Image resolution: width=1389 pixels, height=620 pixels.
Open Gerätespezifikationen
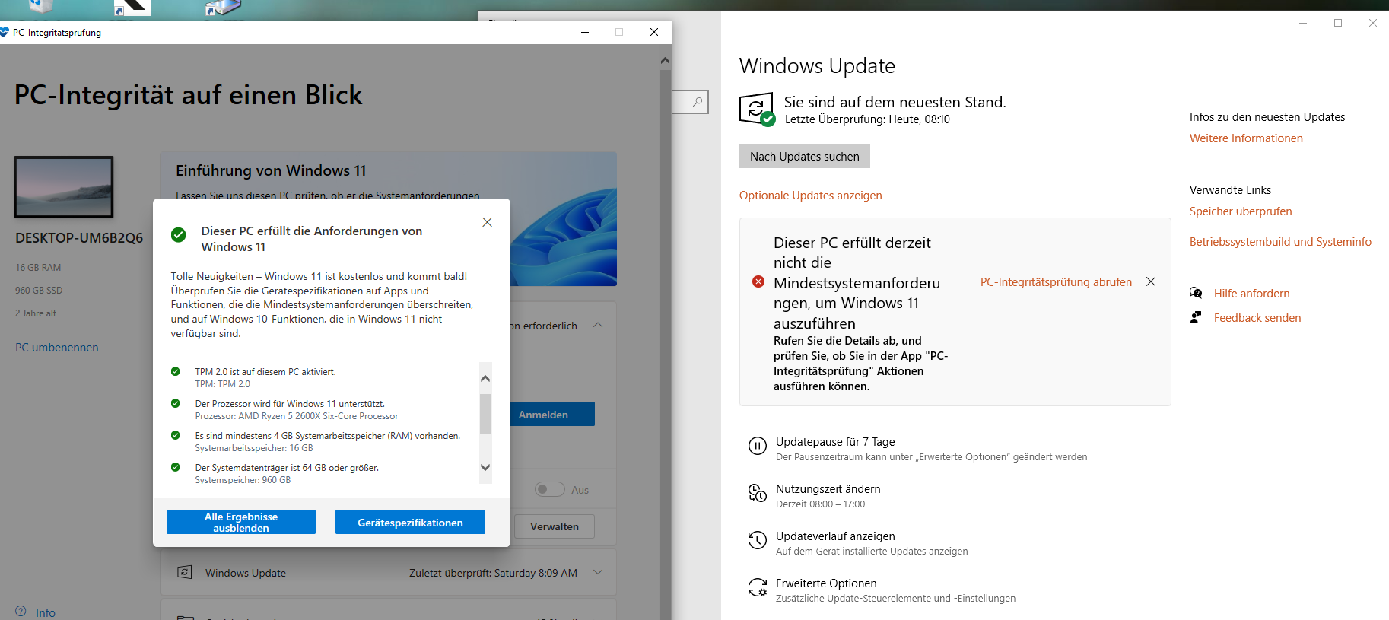(410, 522)
